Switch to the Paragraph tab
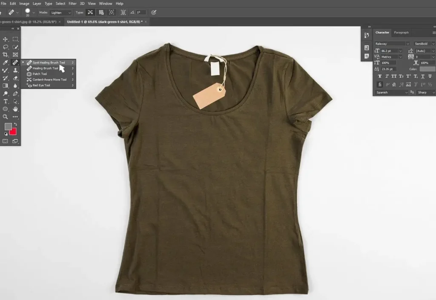The image size is (436, 300). pos(401,32)
